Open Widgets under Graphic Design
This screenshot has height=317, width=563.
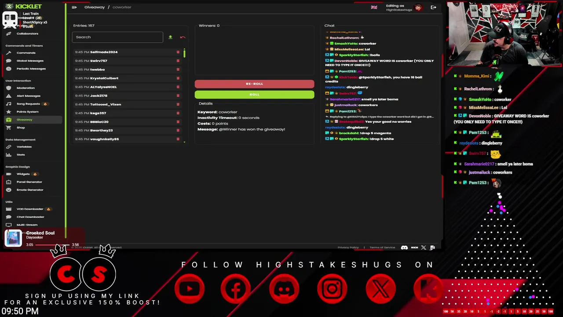tap(23, 174)
